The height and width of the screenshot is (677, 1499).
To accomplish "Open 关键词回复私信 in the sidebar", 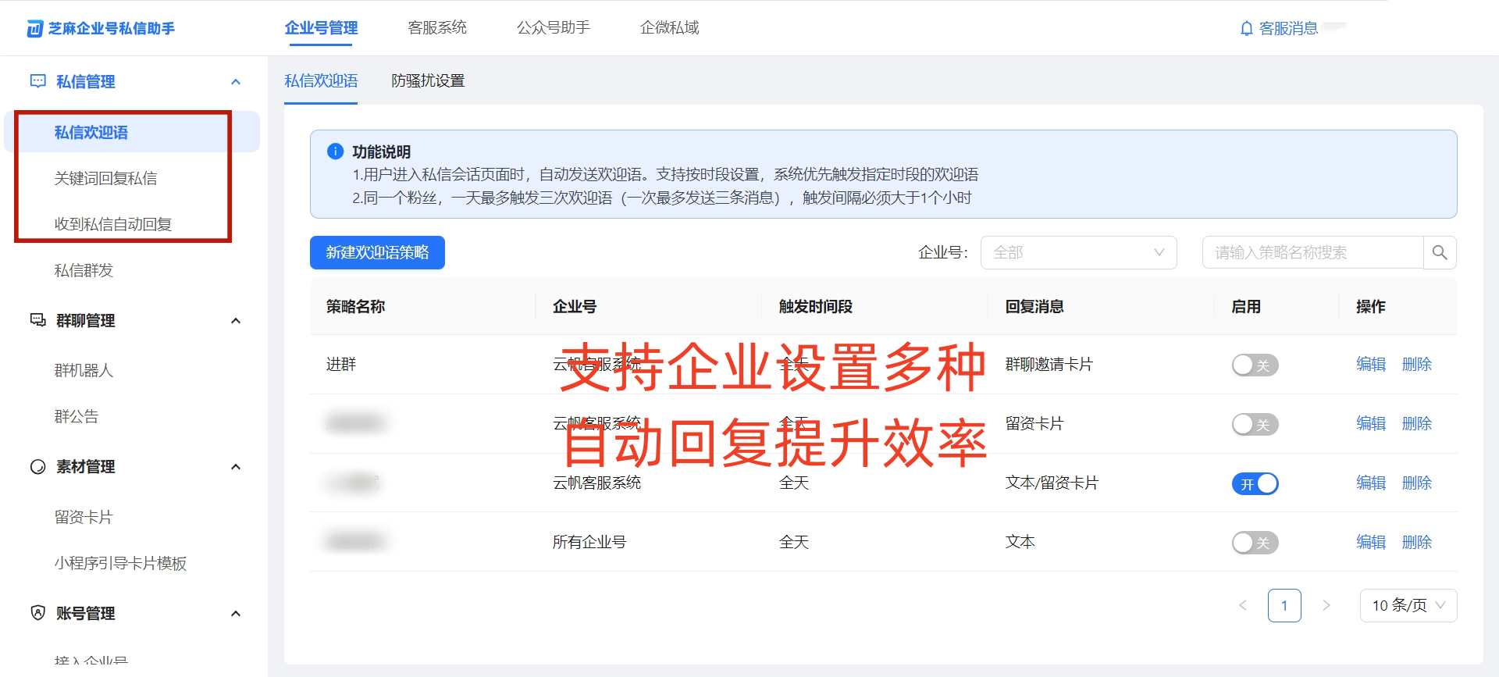I will tap(105, 178).
